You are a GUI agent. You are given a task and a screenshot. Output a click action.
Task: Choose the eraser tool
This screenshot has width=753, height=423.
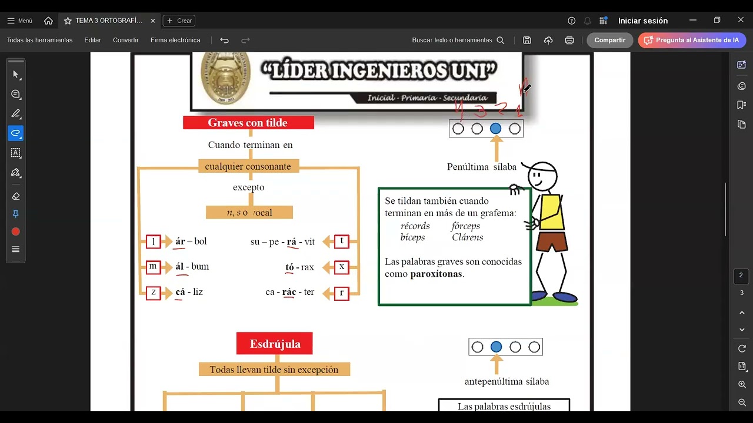16,196
